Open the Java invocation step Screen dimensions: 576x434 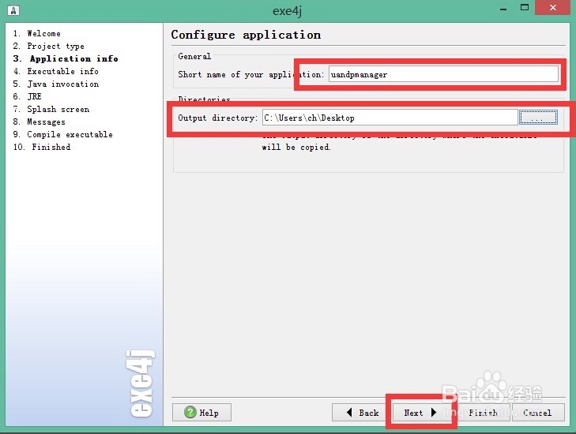coord(56,84)
